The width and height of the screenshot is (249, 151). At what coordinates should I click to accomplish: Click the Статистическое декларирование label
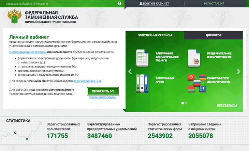click(219, 80)
